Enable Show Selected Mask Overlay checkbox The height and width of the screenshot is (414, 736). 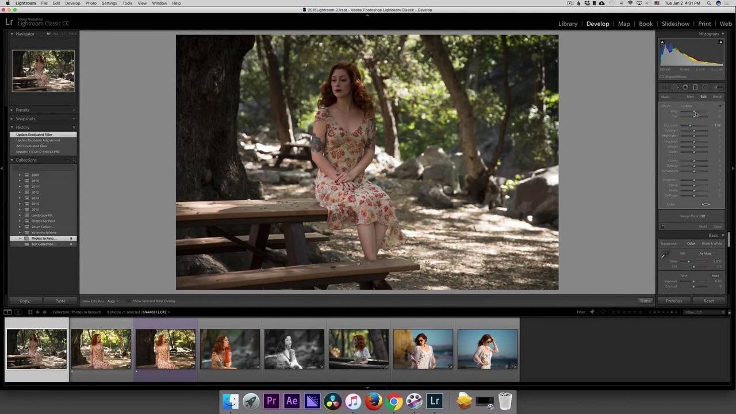coord(129,301)
